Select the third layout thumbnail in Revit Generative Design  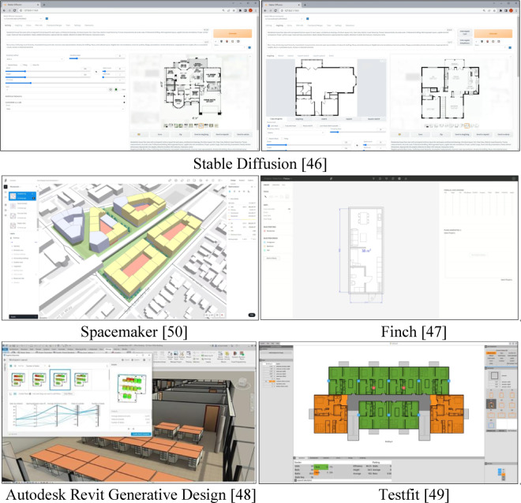[x=60, y=379]
